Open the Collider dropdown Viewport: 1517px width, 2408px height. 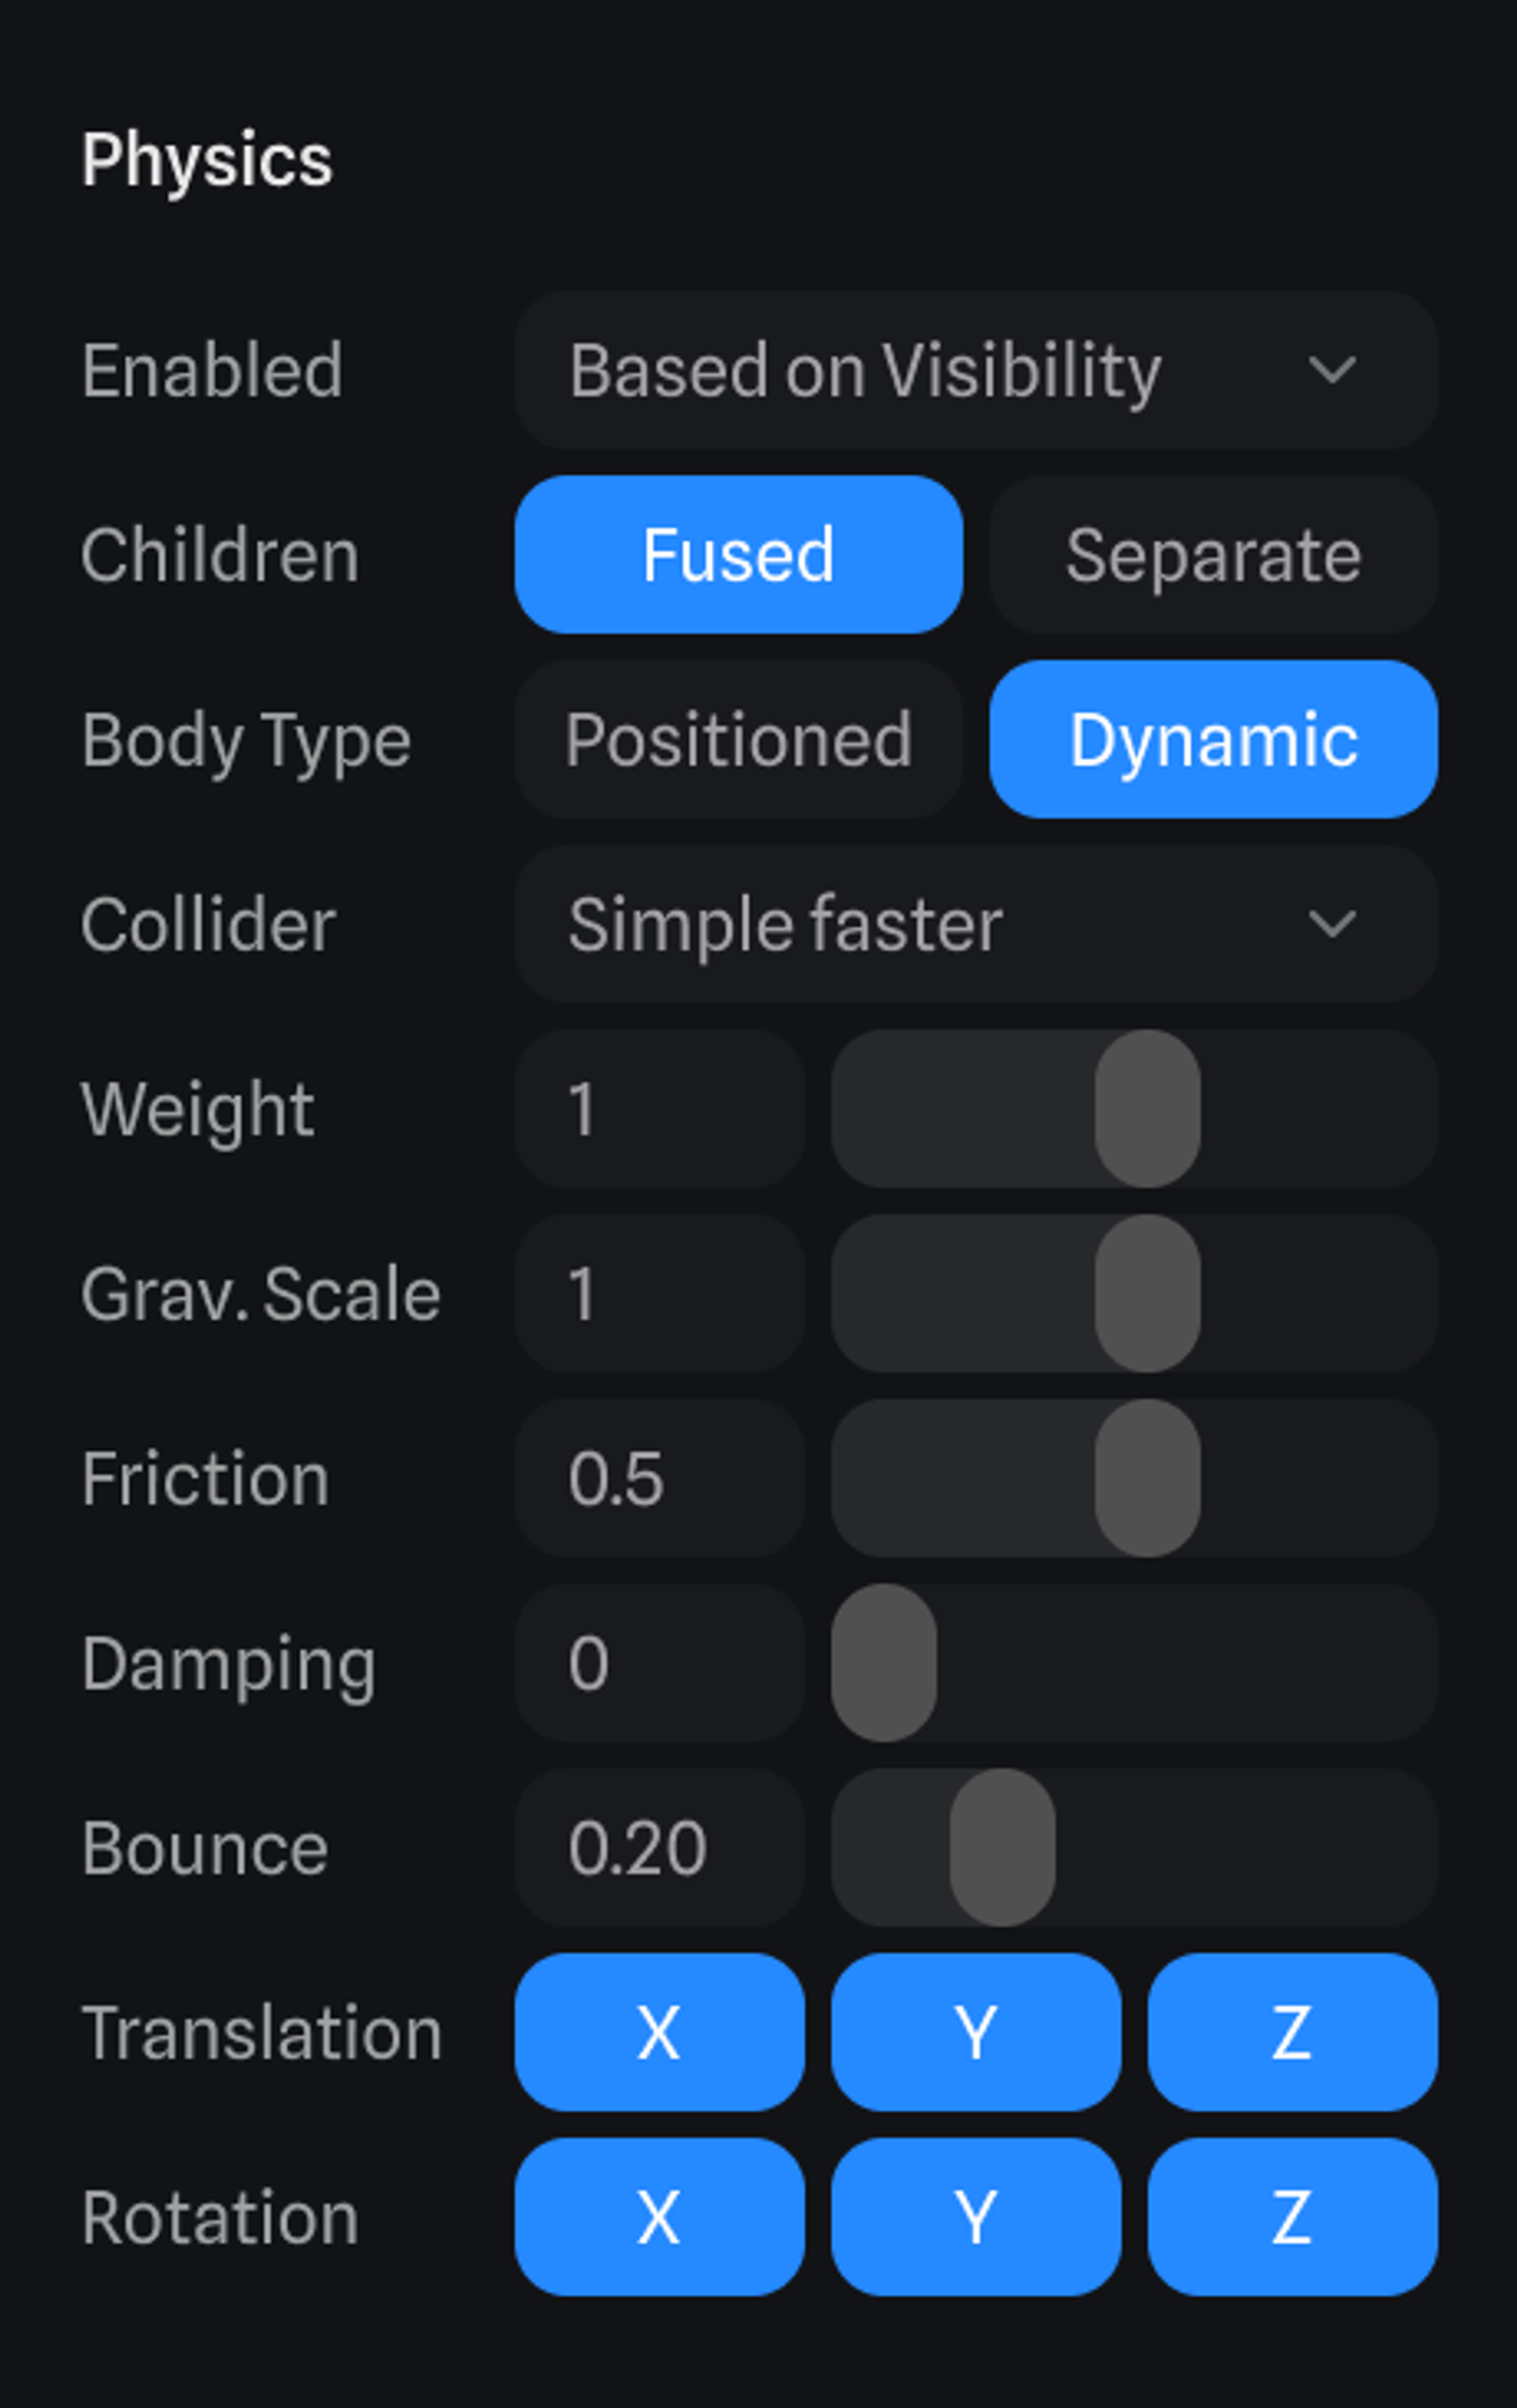pos(975,924)
